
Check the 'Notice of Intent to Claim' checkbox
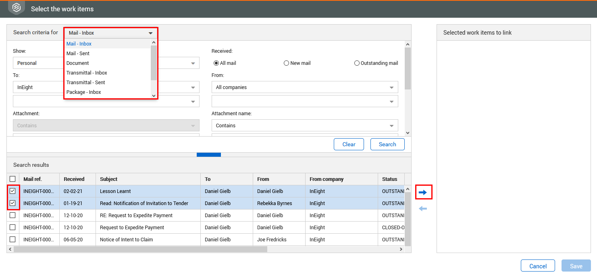click(x=12, y=239)
